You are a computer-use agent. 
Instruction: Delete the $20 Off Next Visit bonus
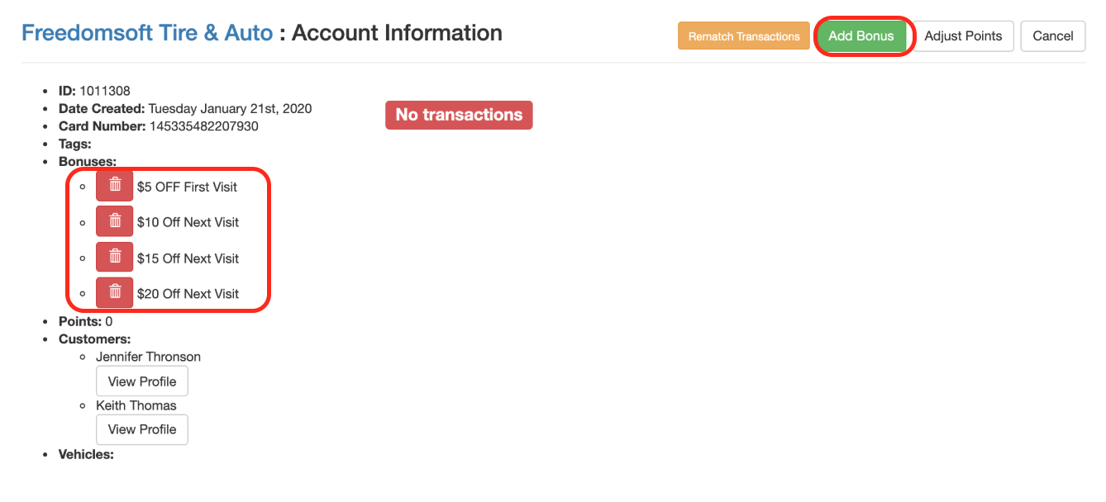coord(114,293)
